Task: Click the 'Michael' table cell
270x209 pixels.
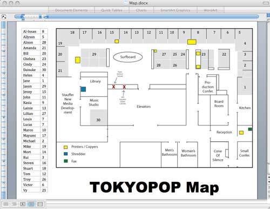Action: [31, 141]
